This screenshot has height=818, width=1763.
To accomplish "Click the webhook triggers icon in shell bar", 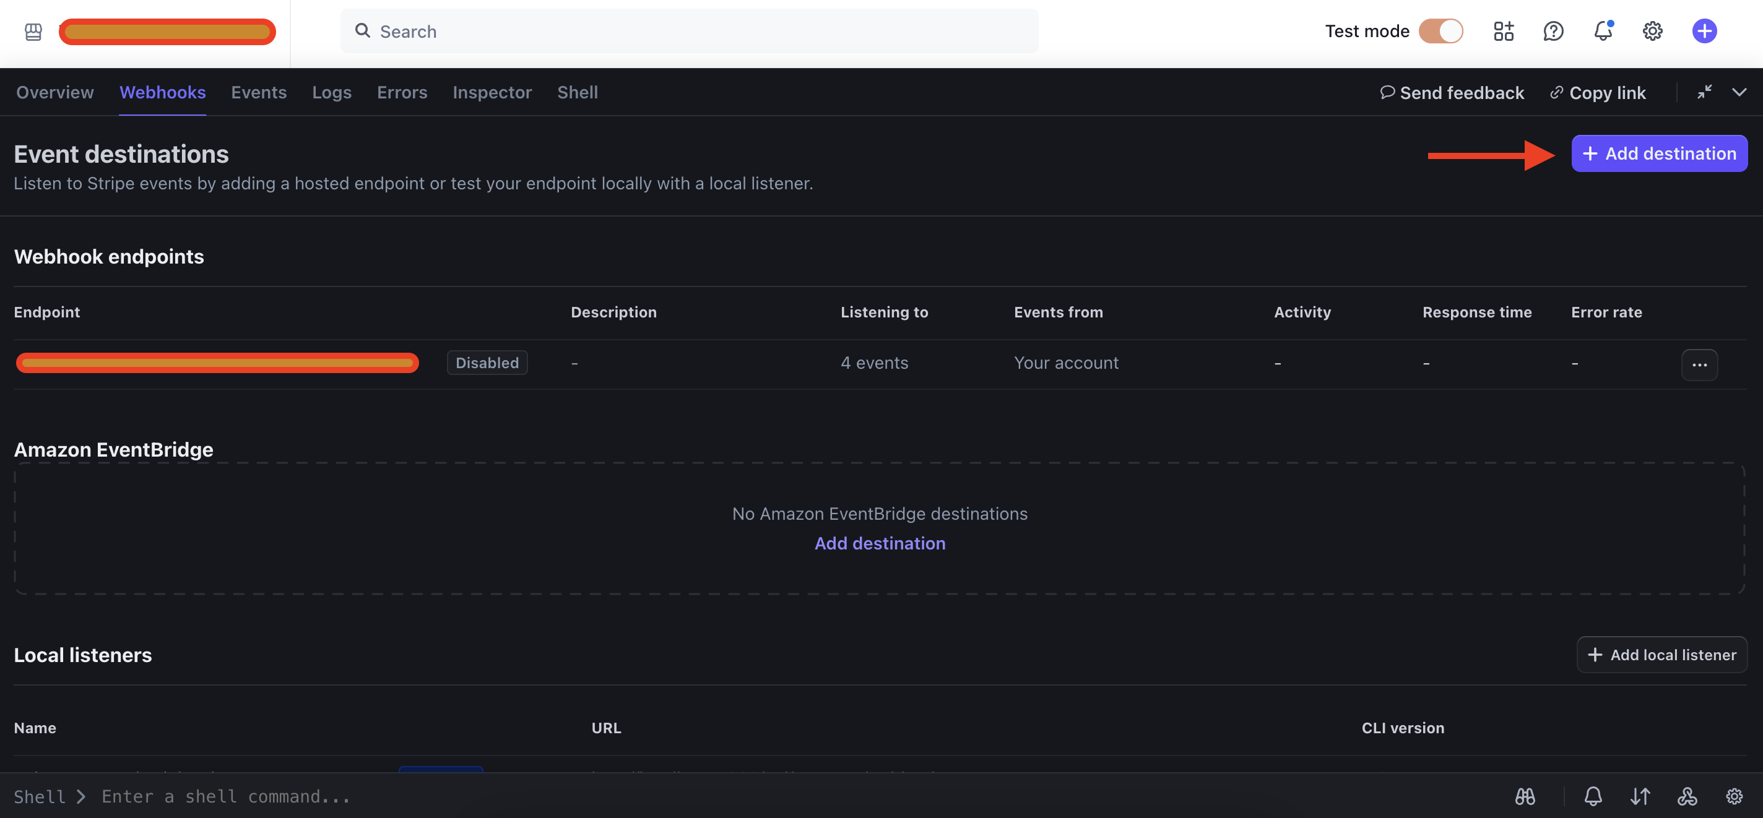I will [x=1687, y=796].
